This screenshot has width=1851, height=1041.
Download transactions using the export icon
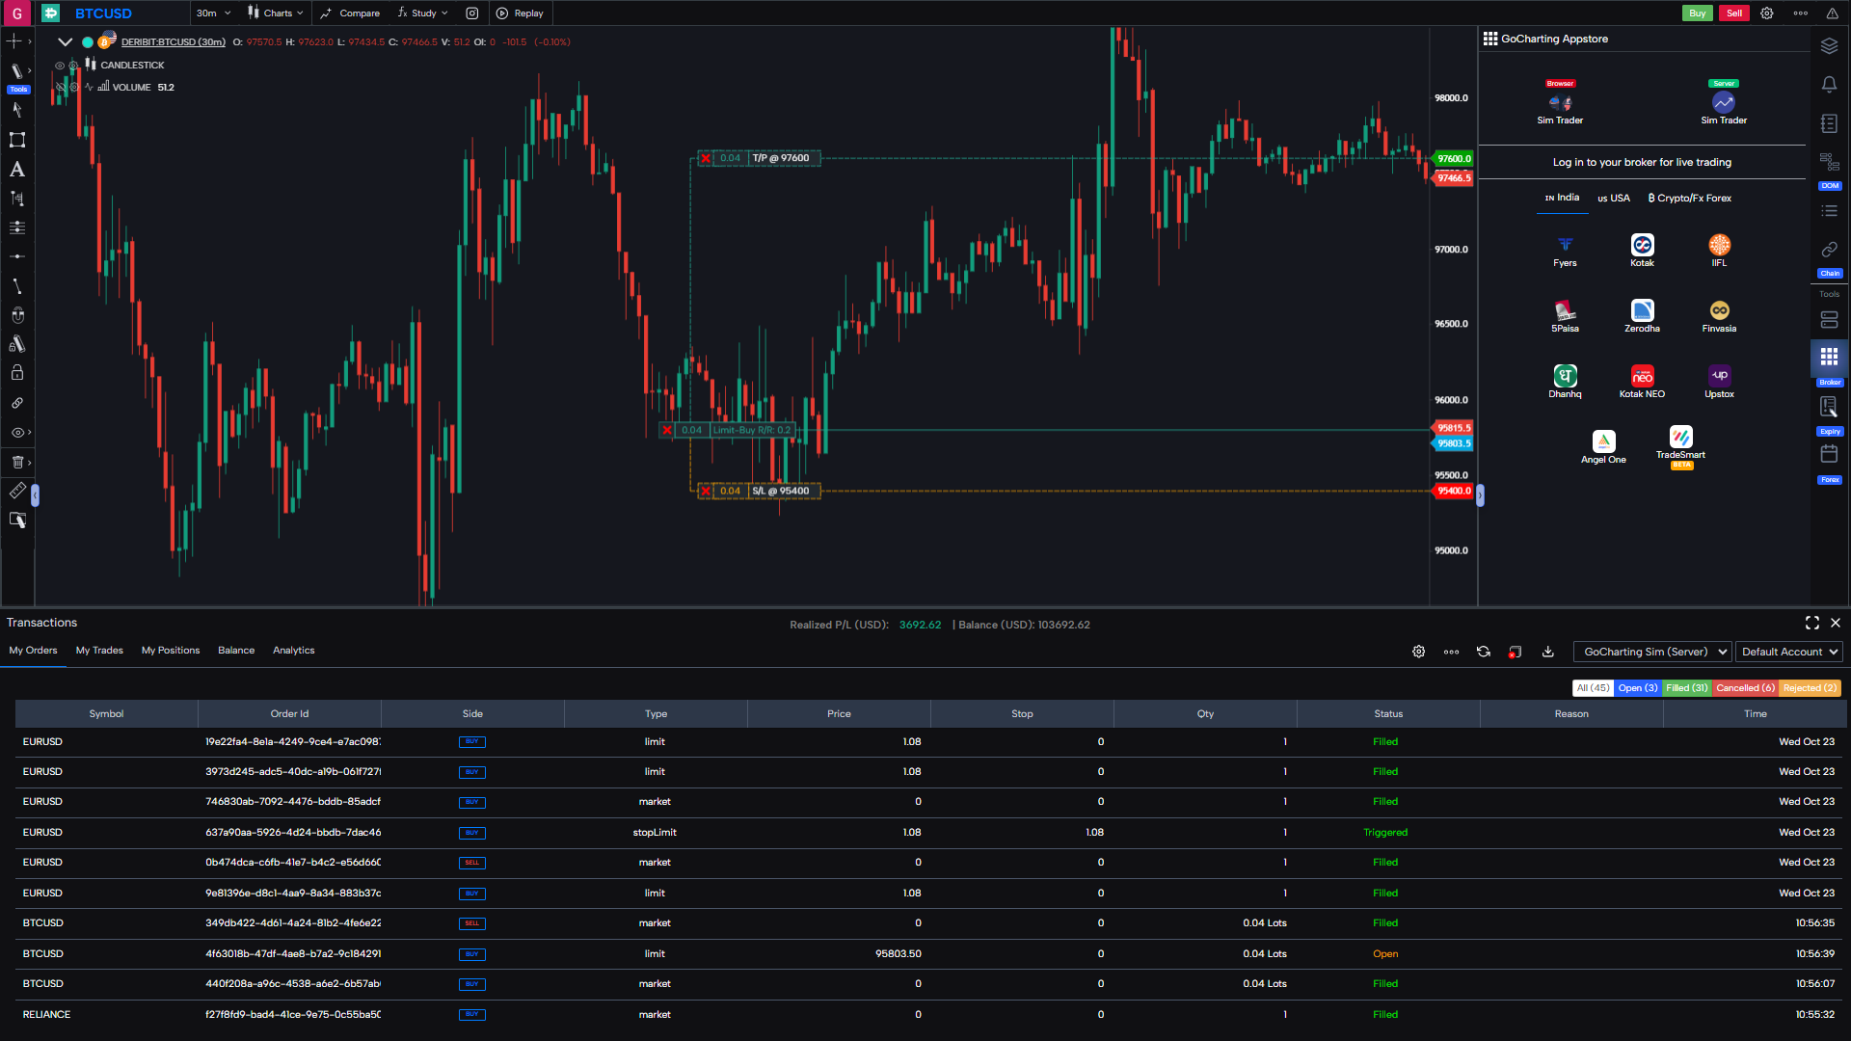pos(1547,652)
